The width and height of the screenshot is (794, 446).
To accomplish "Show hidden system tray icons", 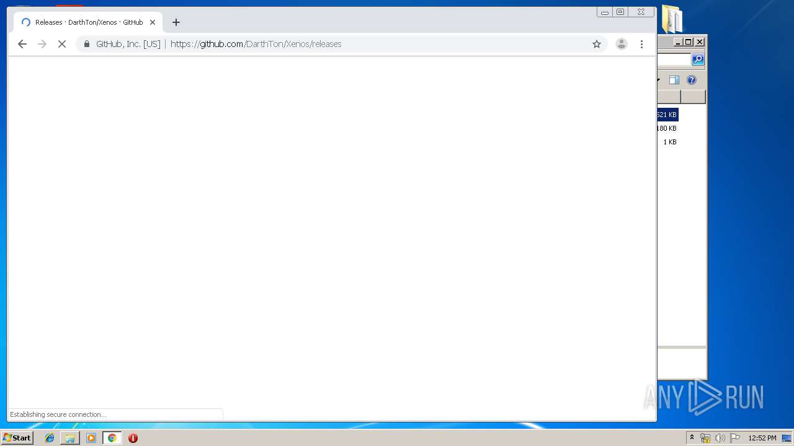I will [x=692, y=438].
